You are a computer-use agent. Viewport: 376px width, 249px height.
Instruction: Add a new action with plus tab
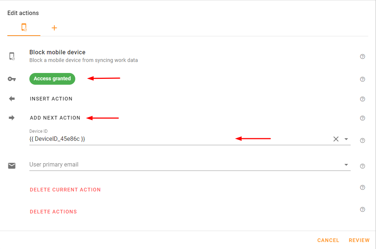[x=54, y=28]
